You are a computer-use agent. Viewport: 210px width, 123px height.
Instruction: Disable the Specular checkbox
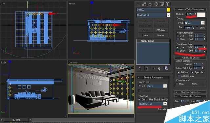click(193, 72)
